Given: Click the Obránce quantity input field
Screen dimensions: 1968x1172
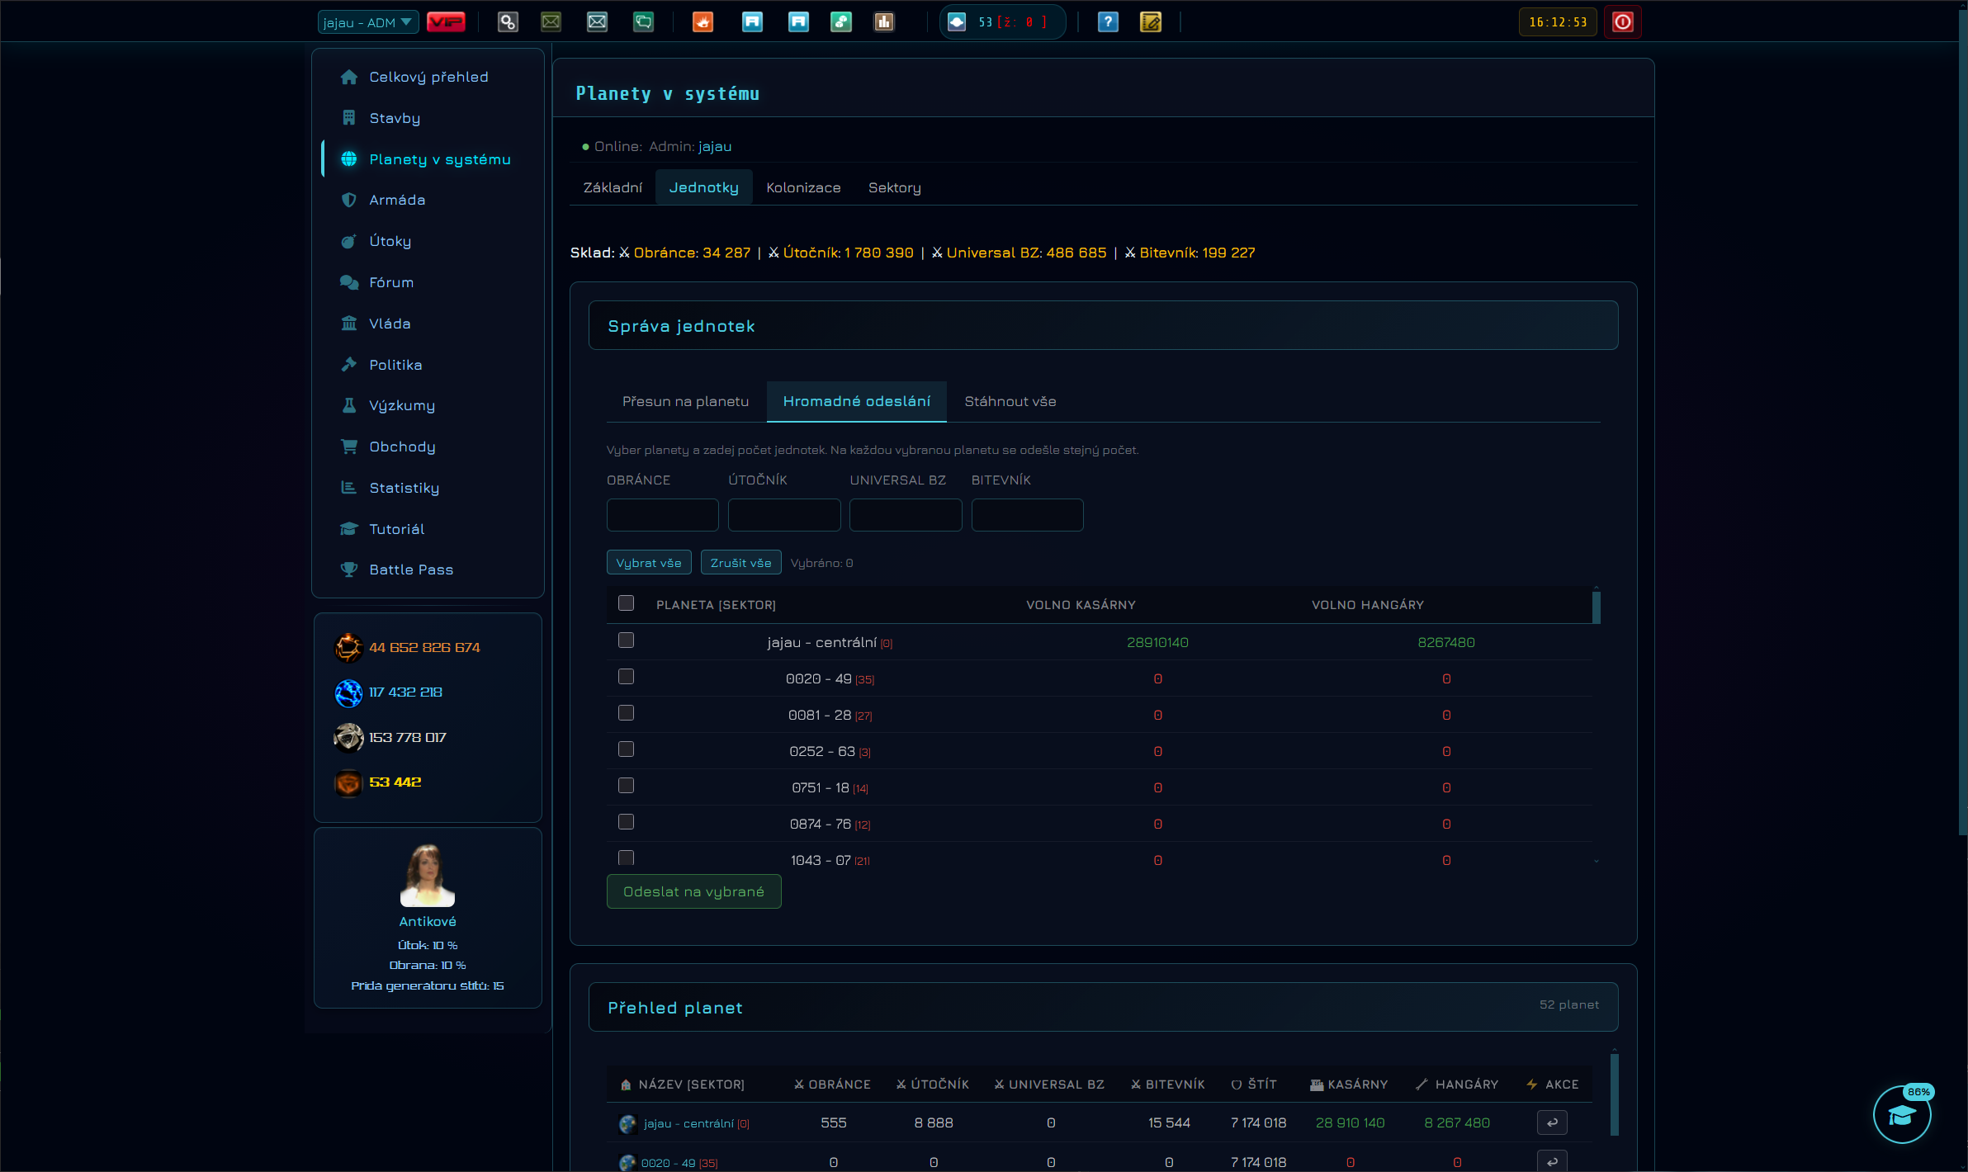Looking at the screenshot, I should pyautogui.click(x=662, y=515).
